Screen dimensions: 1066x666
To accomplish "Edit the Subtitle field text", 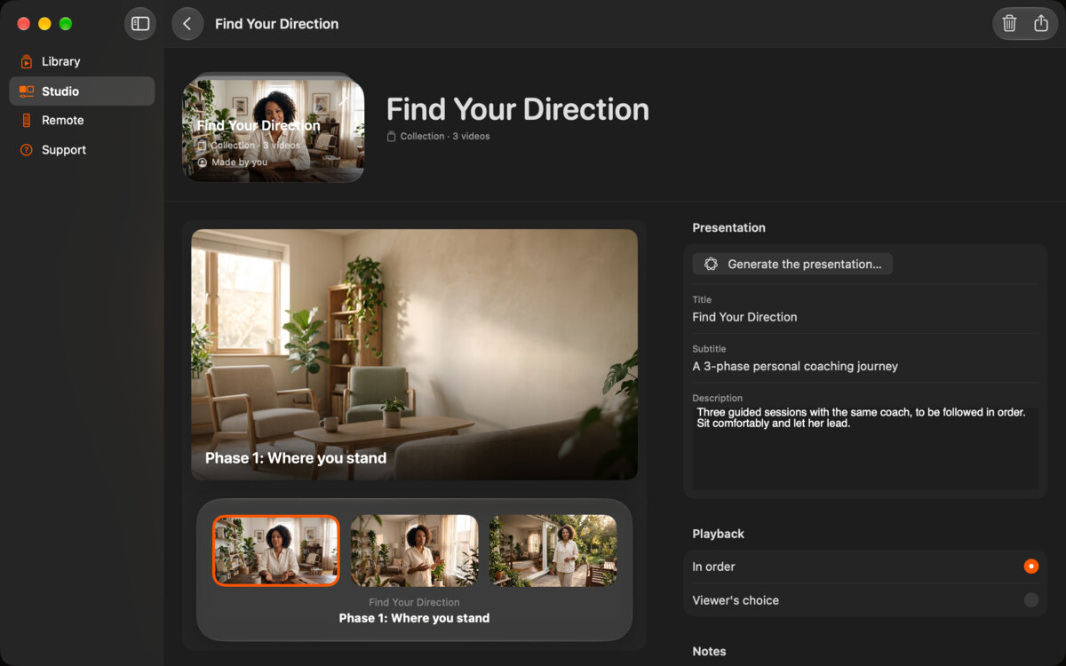I will coord(865,366).
